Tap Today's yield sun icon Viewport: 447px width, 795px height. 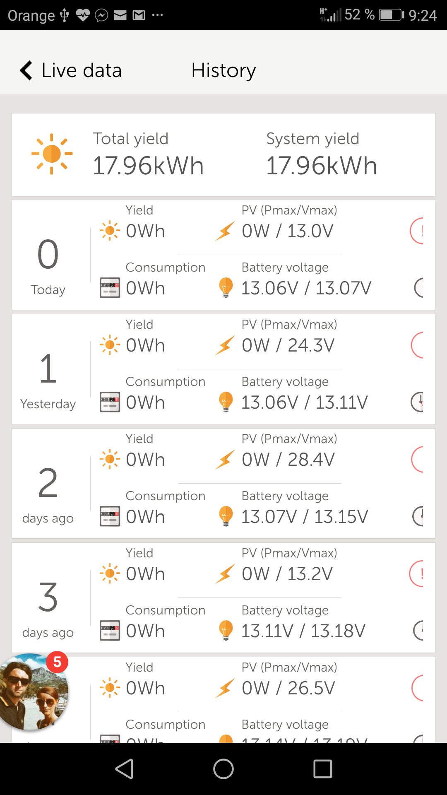click(110, 231)
